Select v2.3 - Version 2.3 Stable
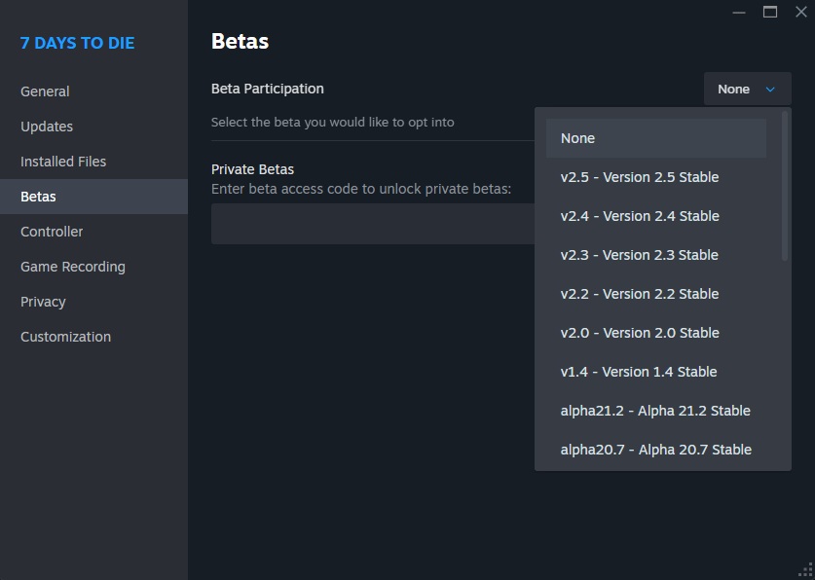 coord(655,255)
